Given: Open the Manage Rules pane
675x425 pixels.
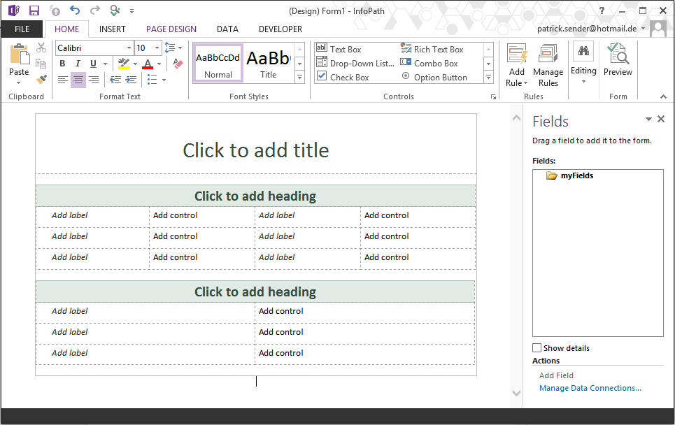Looking at the screenshot, I should [548, 66].
